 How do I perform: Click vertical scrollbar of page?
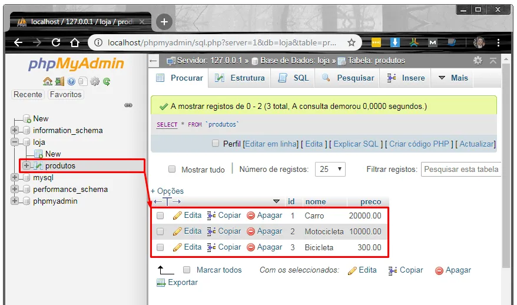(x=506, y=165)
